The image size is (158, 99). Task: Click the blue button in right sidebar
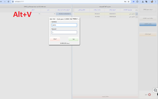148,24
